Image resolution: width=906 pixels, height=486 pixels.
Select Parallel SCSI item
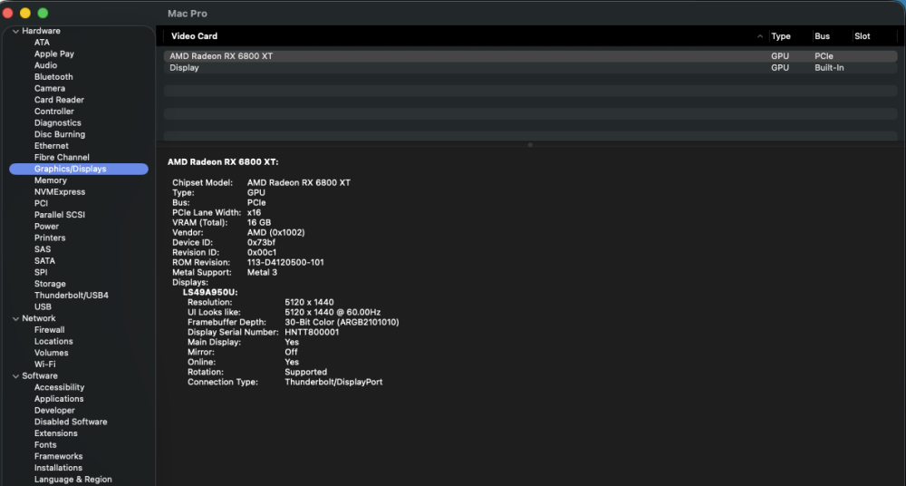pyautogui.click(x=60, y=215)
